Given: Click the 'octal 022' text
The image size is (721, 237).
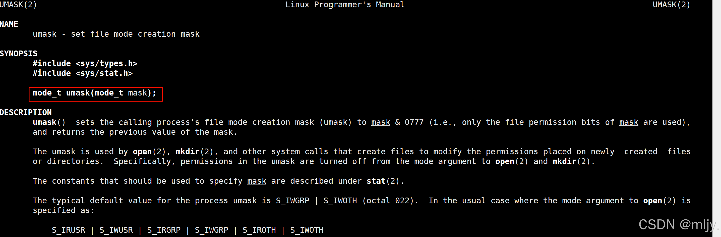Looking at the screenshot, I should 388,201.
